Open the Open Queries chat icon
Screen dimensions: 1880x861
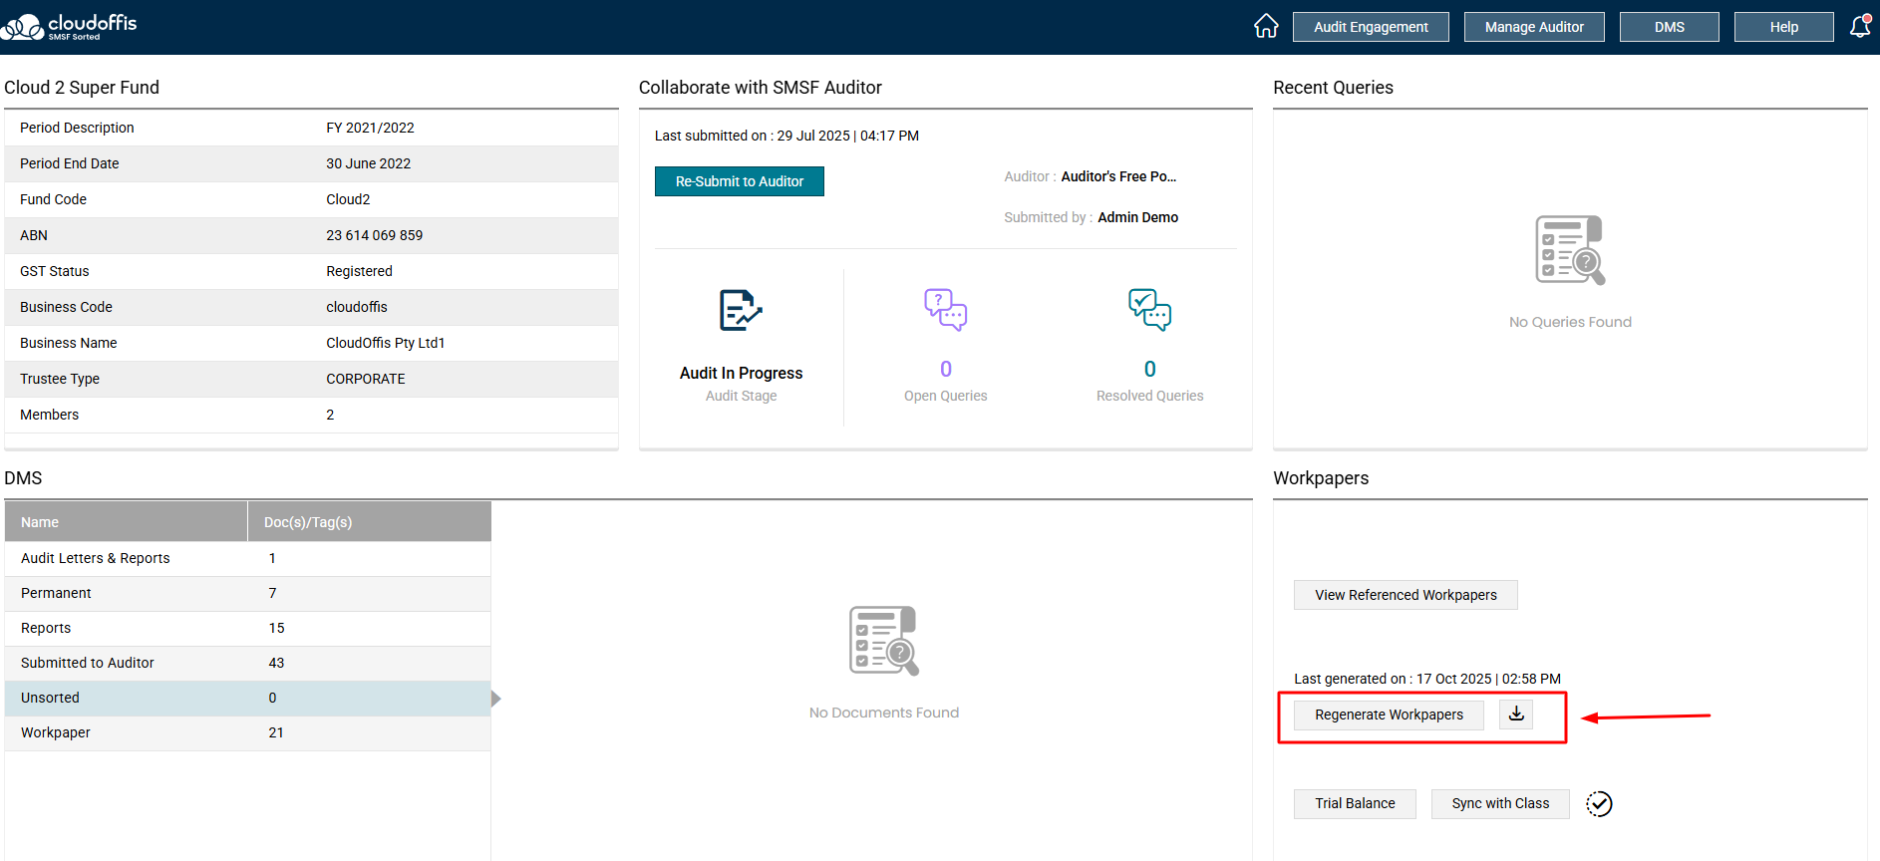(x=945, y=311)
